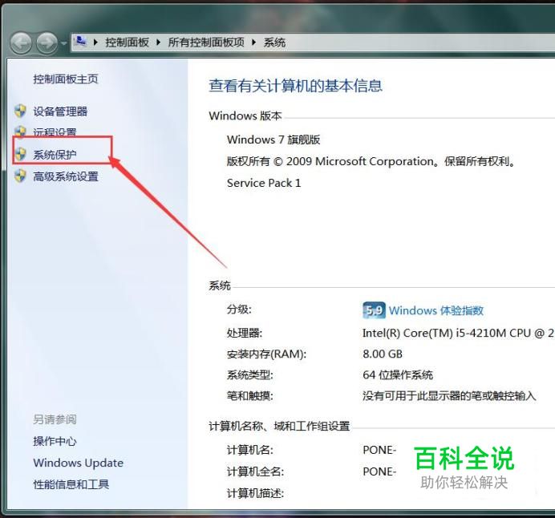The height and width of the screenshot is (518, 555).
Task: Click shield icon beside 远程设置
Action: 20,132
